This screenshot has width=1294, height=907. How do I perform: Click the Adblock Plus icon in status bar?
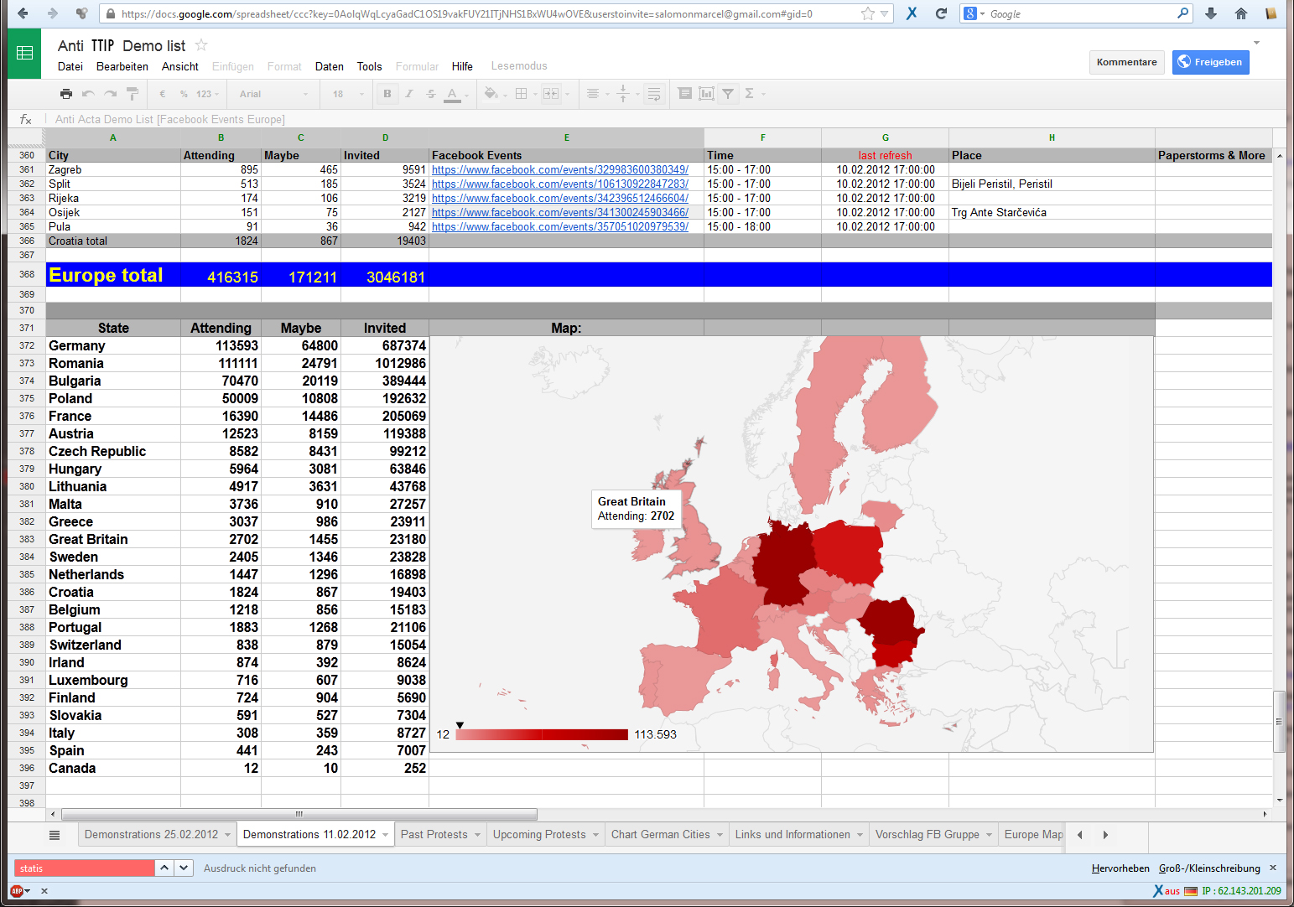pos(17,891)
